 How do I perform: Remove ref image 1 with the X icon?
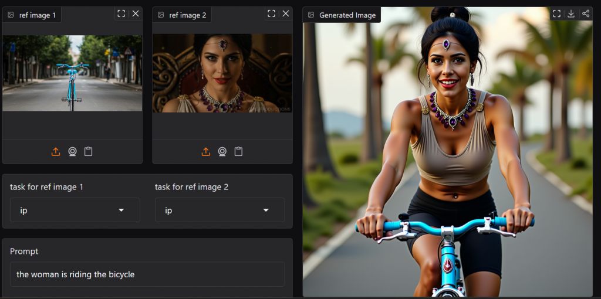coord(136,13)
